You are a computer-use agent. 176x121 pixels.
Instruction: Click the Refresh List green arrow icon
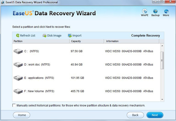[x=18, y=35]
